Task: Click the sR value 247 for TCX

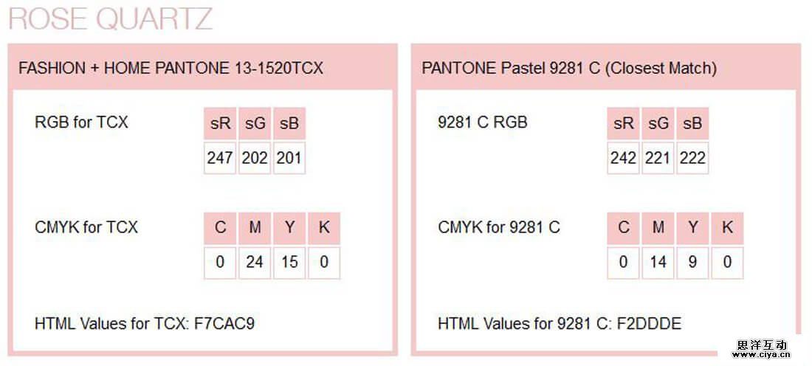Action: [220, 158]
